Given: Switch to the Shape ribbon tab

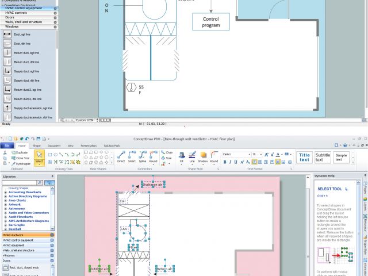Looking at the screenshot, I should tap(37, 146).
